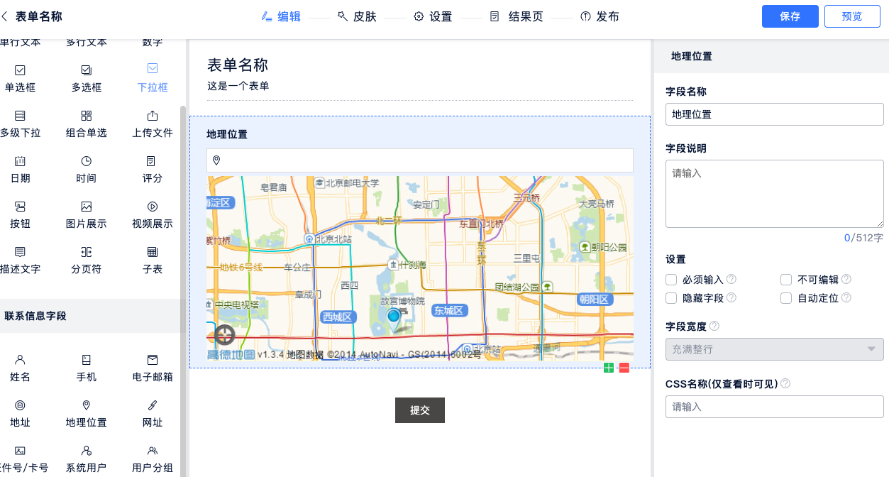Image resolution: width=889 pixels, height=477 pixels.
Task: Click the red remove field icon
Action: click(x=624, y=368)
